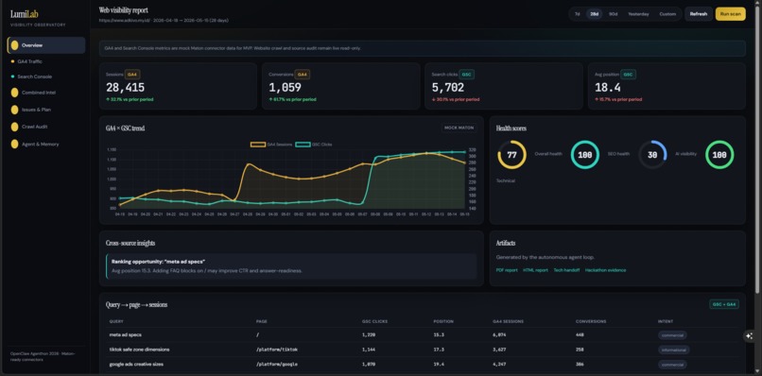Click the GA4 badge on Sessions card
The height and width of the screenshot is (376, 762).
132,75
